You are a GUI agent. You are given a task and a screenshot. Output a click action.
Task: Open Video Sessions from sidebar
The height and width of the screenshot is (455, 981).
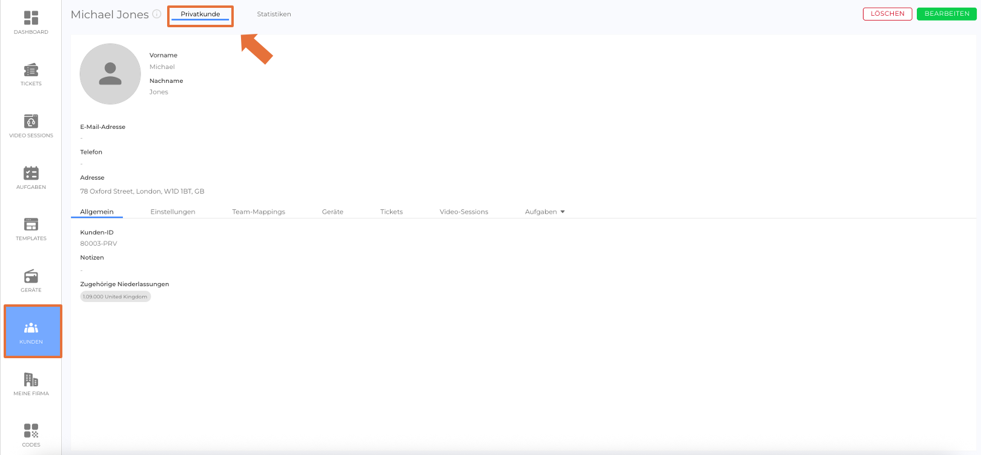[x=31, y=126]
